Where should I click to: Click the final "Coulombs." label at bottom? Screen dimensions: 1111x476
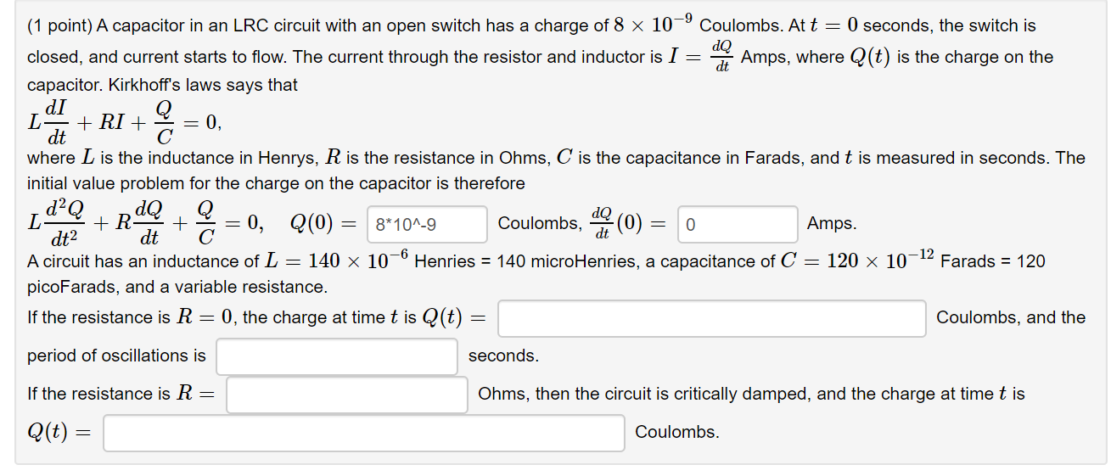pyautogui.click(x=677, y=433)
